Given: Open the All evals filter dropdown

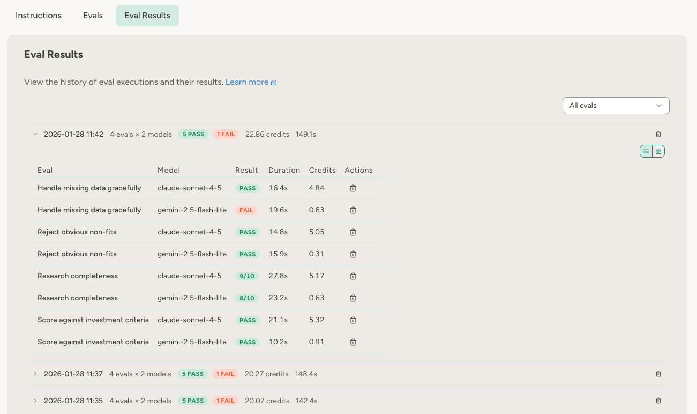Looking at the screenshot, I should [615, 105].
